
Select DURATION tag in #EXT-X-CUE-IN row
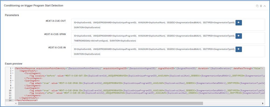point(87,54)
